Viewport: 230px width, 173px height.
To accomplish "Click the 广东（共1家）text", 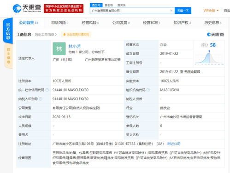I will tap(62, 60).
